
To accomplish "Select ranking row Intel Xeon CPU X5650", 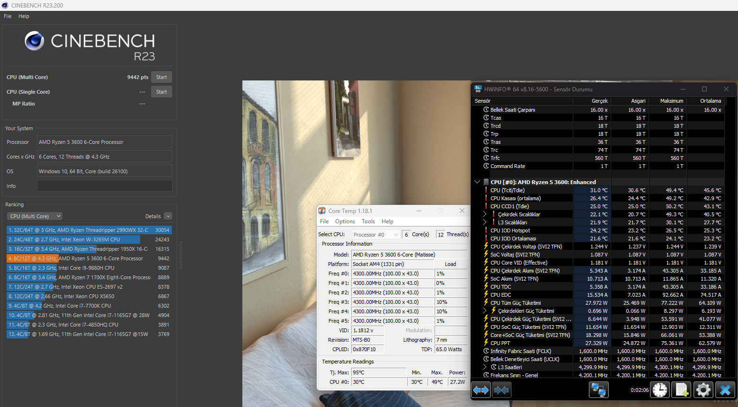I will (x=89, y=296).
